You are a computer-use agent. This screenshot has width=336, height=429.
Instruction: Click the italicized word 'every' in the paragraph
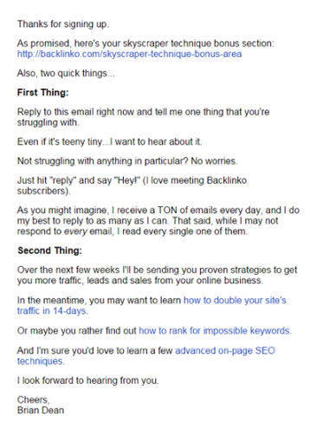[75, 231]
